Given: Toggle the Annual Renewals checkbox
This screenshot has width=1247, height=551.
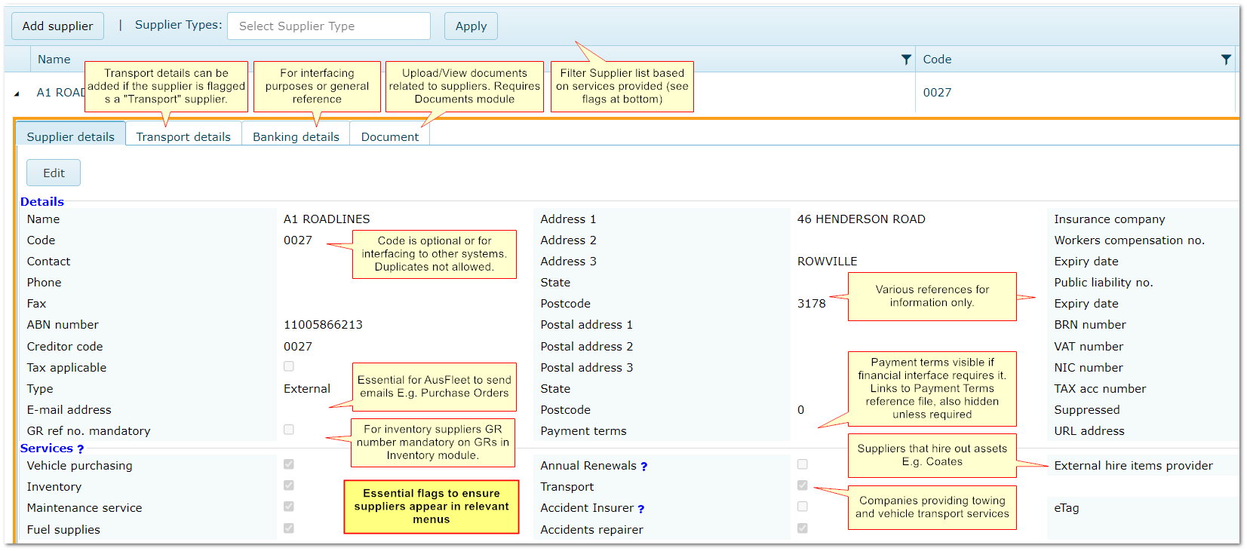Looking at the screenshot, I should (x=803, y=464).
